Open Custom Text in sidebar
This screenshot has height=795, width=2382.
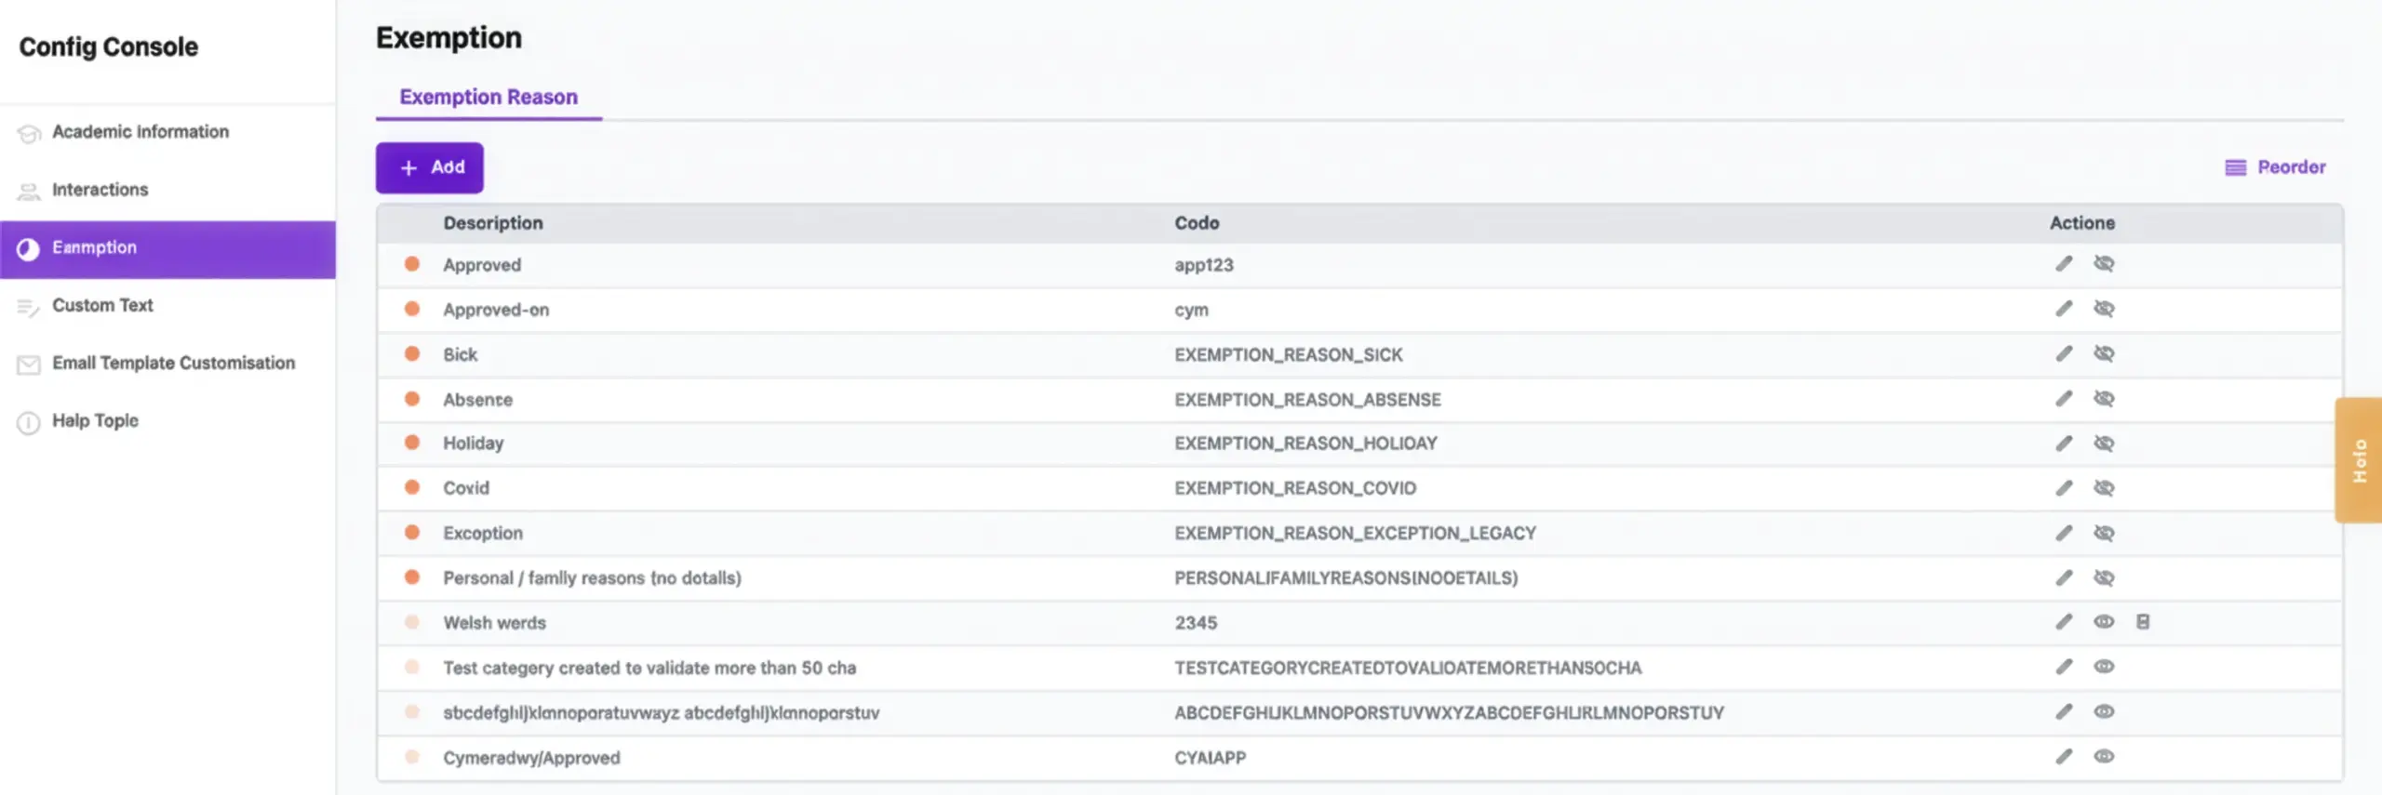pyautogui.click(x=167, y=306)
